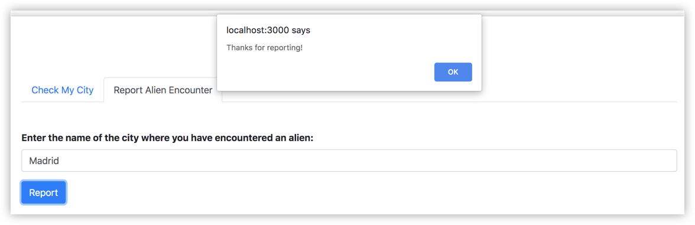Dismiss the alert with the OK button
Viewport: 695px width, 225px height.
pyautogui.click(x=453, y=72)
